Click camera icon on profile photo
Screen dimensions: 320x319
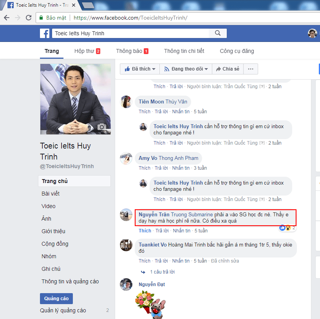pyautogui.click(x=101, y=127)
